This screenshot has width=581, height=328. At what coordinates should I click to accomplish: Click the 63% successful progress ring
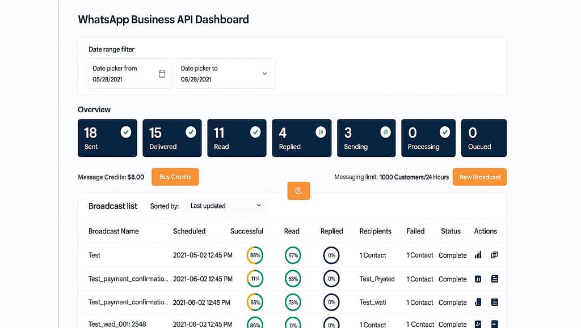tap(255, 302)
